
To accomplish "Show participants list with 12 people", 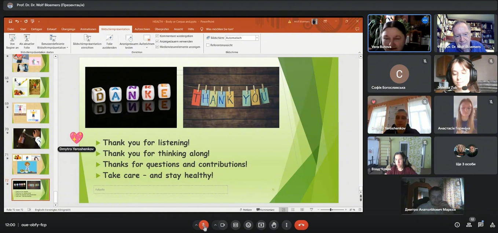I will pos(469,225).
